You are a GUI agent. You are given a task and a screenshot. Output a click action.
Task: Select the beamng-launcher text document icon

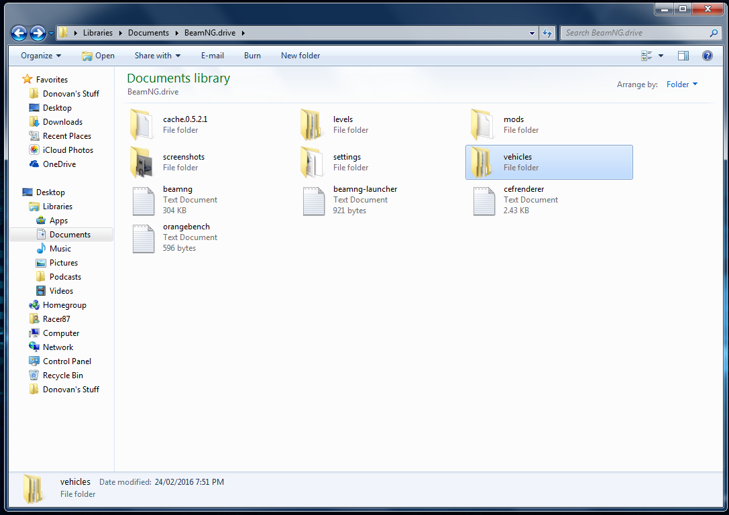[314, 201]
